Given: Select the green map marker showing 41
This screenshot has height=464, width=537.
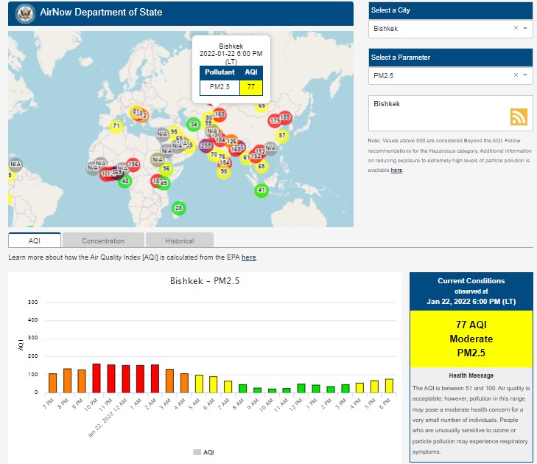Looking at the screenshot, I should (x=261, y=190).
